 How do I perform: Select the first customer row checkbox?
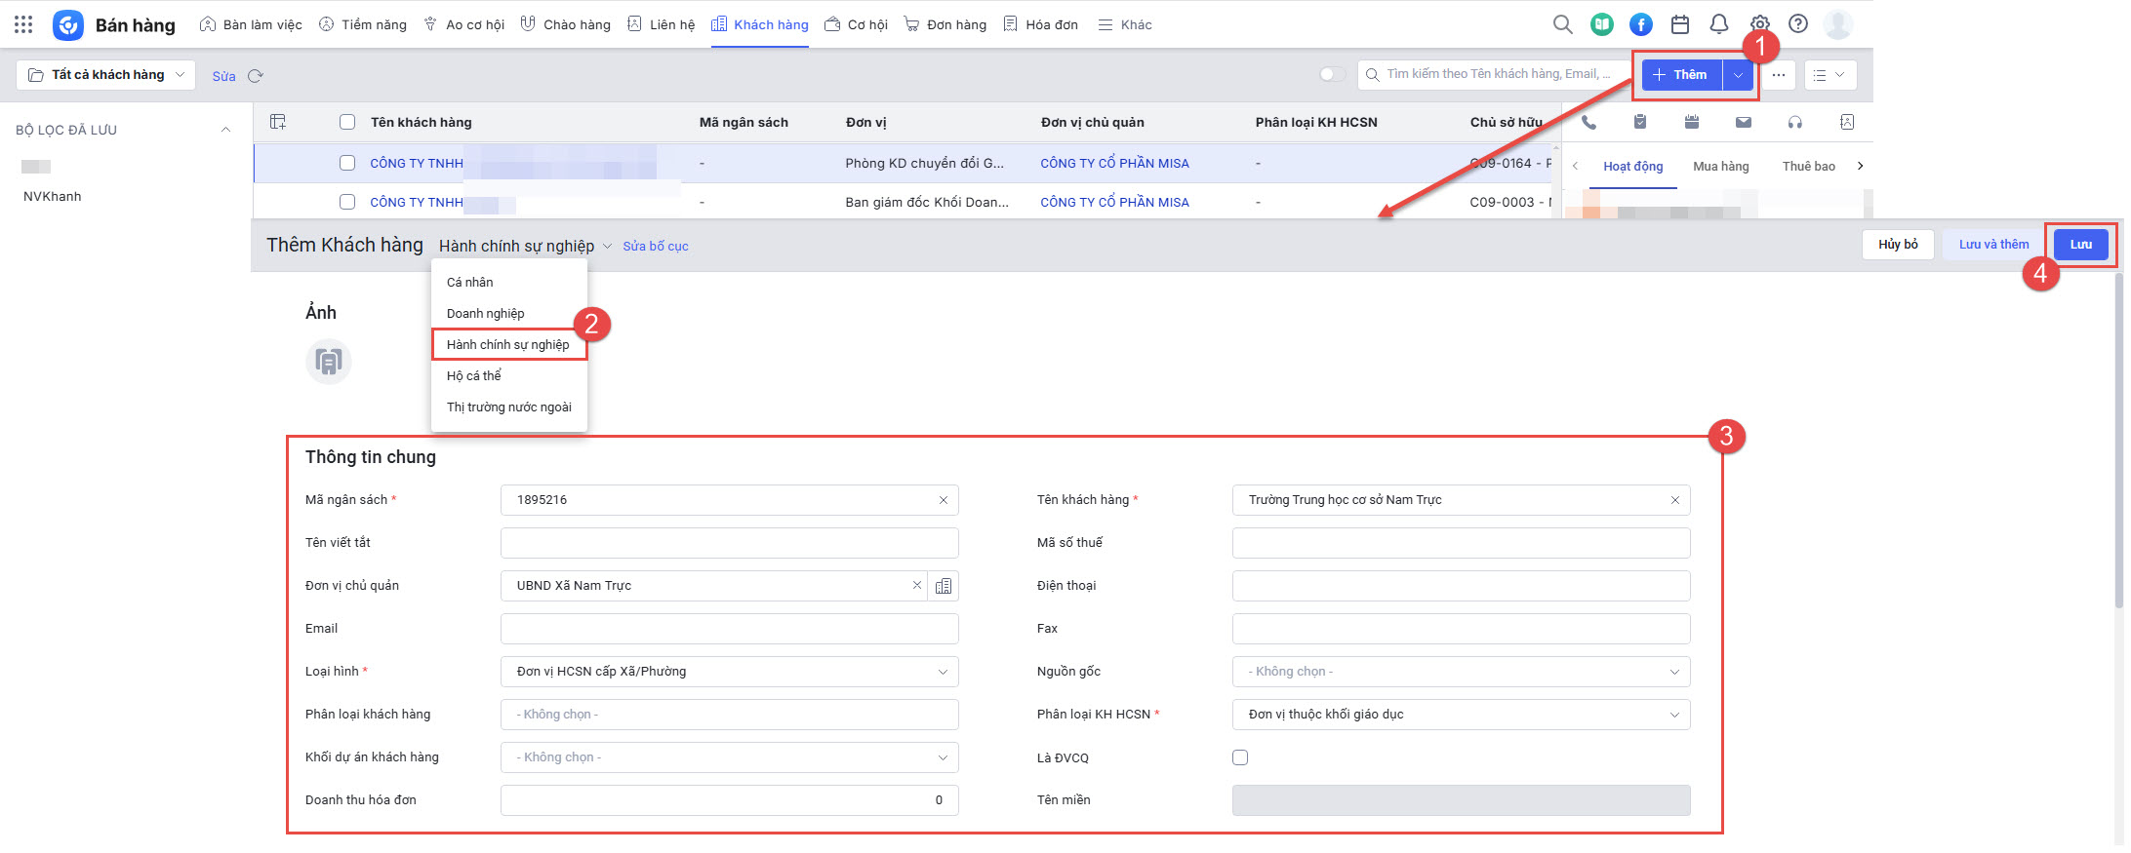click(347, 163)
